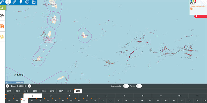Image resolution: width=207 pixels, height=103 pixels.
Task: Select year 2018 in timeline
Action: tap(69, 91)
